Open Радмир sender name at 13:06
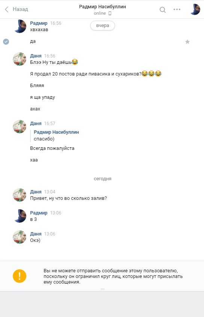 tap(39, 213)
